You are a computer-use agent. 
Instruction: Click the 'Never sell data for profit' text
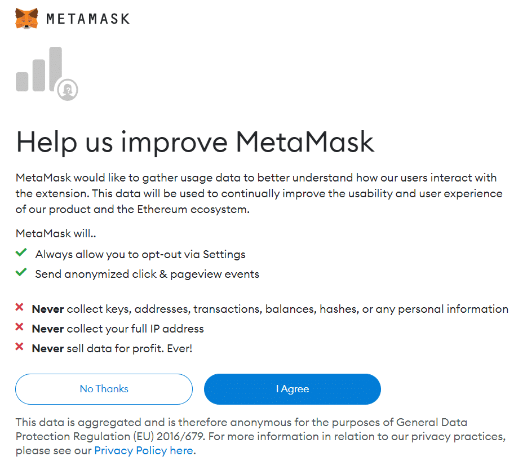point(112,348)
